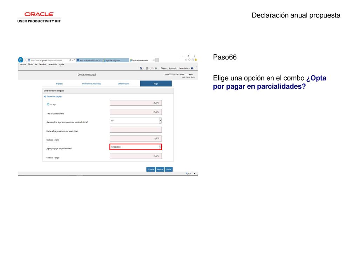Click the browser forward arrow button

25,60
